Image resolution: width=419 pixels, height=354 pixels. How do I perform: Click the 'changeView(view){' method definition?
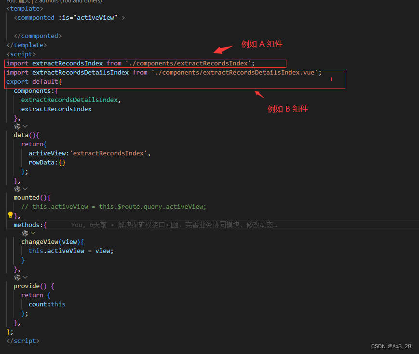coord(53,242)
